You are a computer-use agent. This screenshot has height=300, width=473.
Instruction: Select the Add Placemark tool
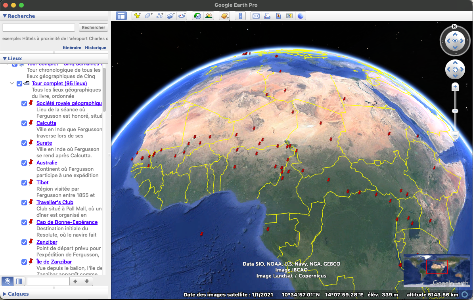(x=137, y=15)
